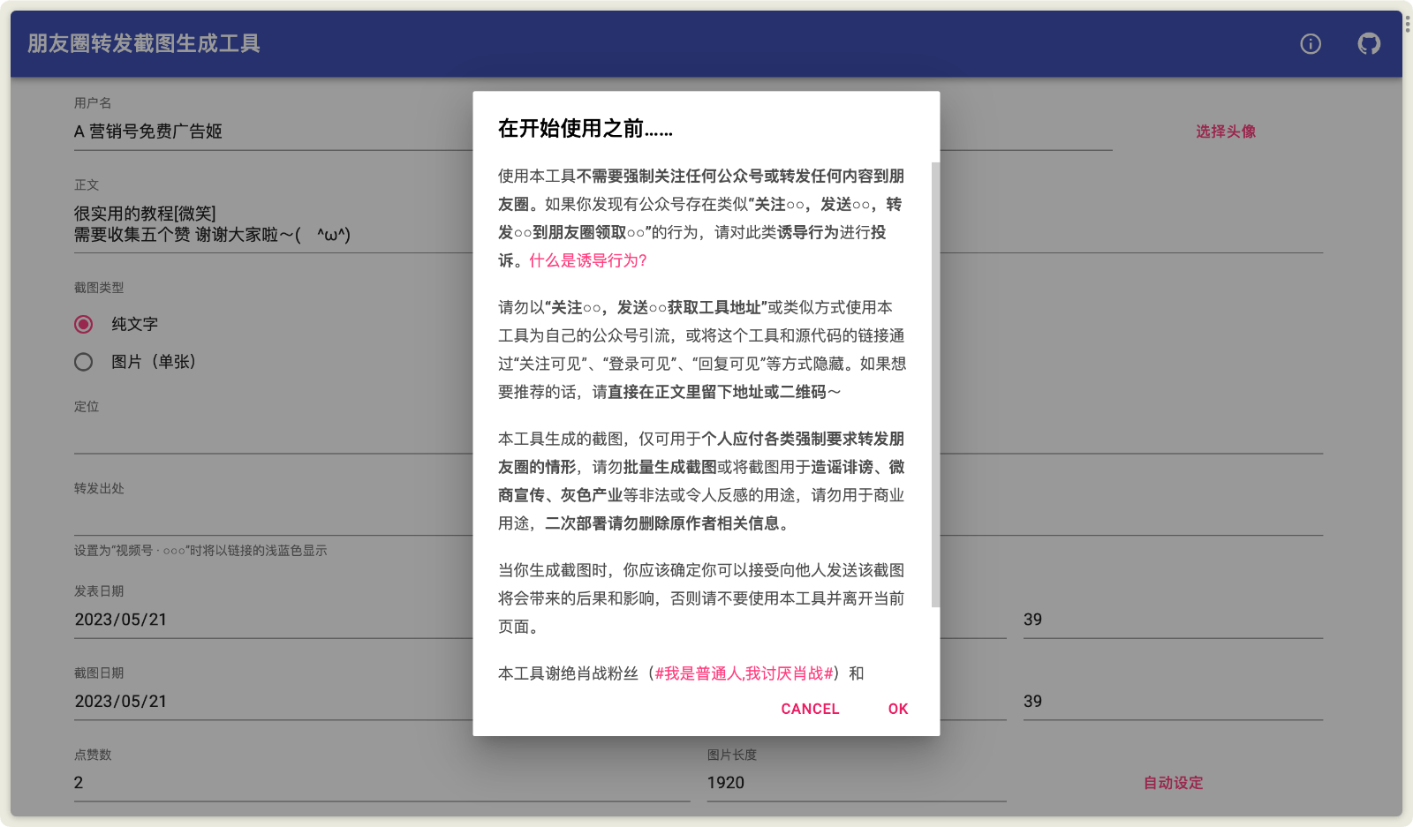
Task: Confirm the dialog with OK
Action: [897, 709]
